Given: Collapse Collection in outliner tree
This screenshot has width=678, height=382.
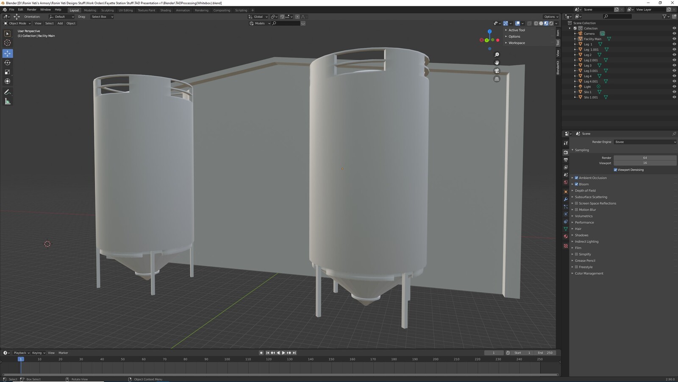Looking at the screenshot, I should (570, 28).
